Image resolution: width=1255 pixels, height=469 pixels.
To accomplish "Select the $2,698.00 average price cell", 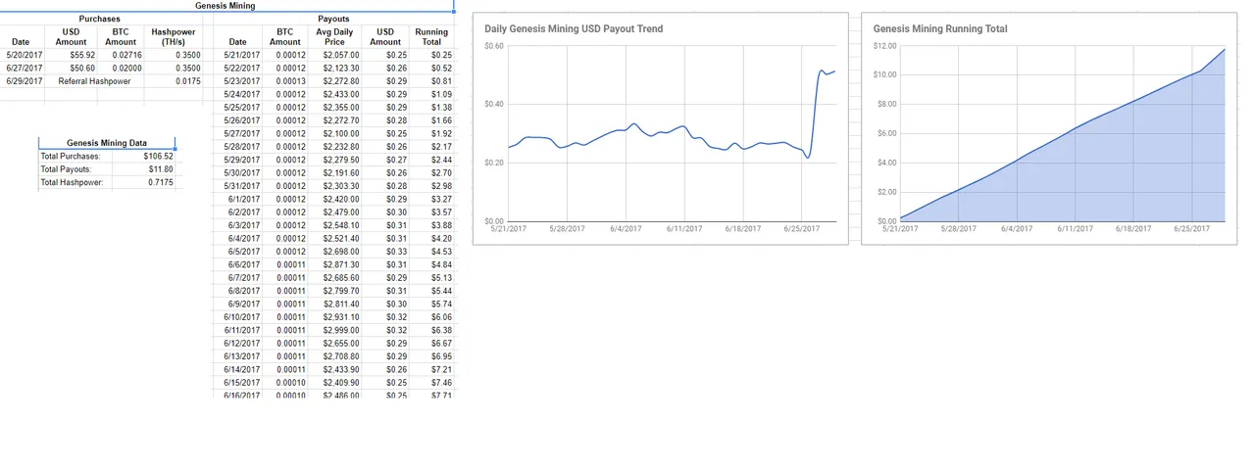I will coord(335,252).
